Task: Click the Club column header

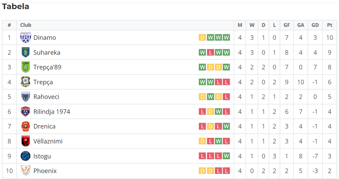Action: [x=26, y=25]
